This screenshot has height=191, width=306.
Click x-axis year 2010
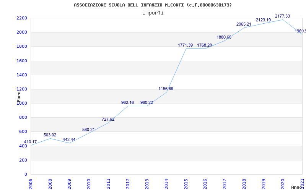(x=89, y=184)
